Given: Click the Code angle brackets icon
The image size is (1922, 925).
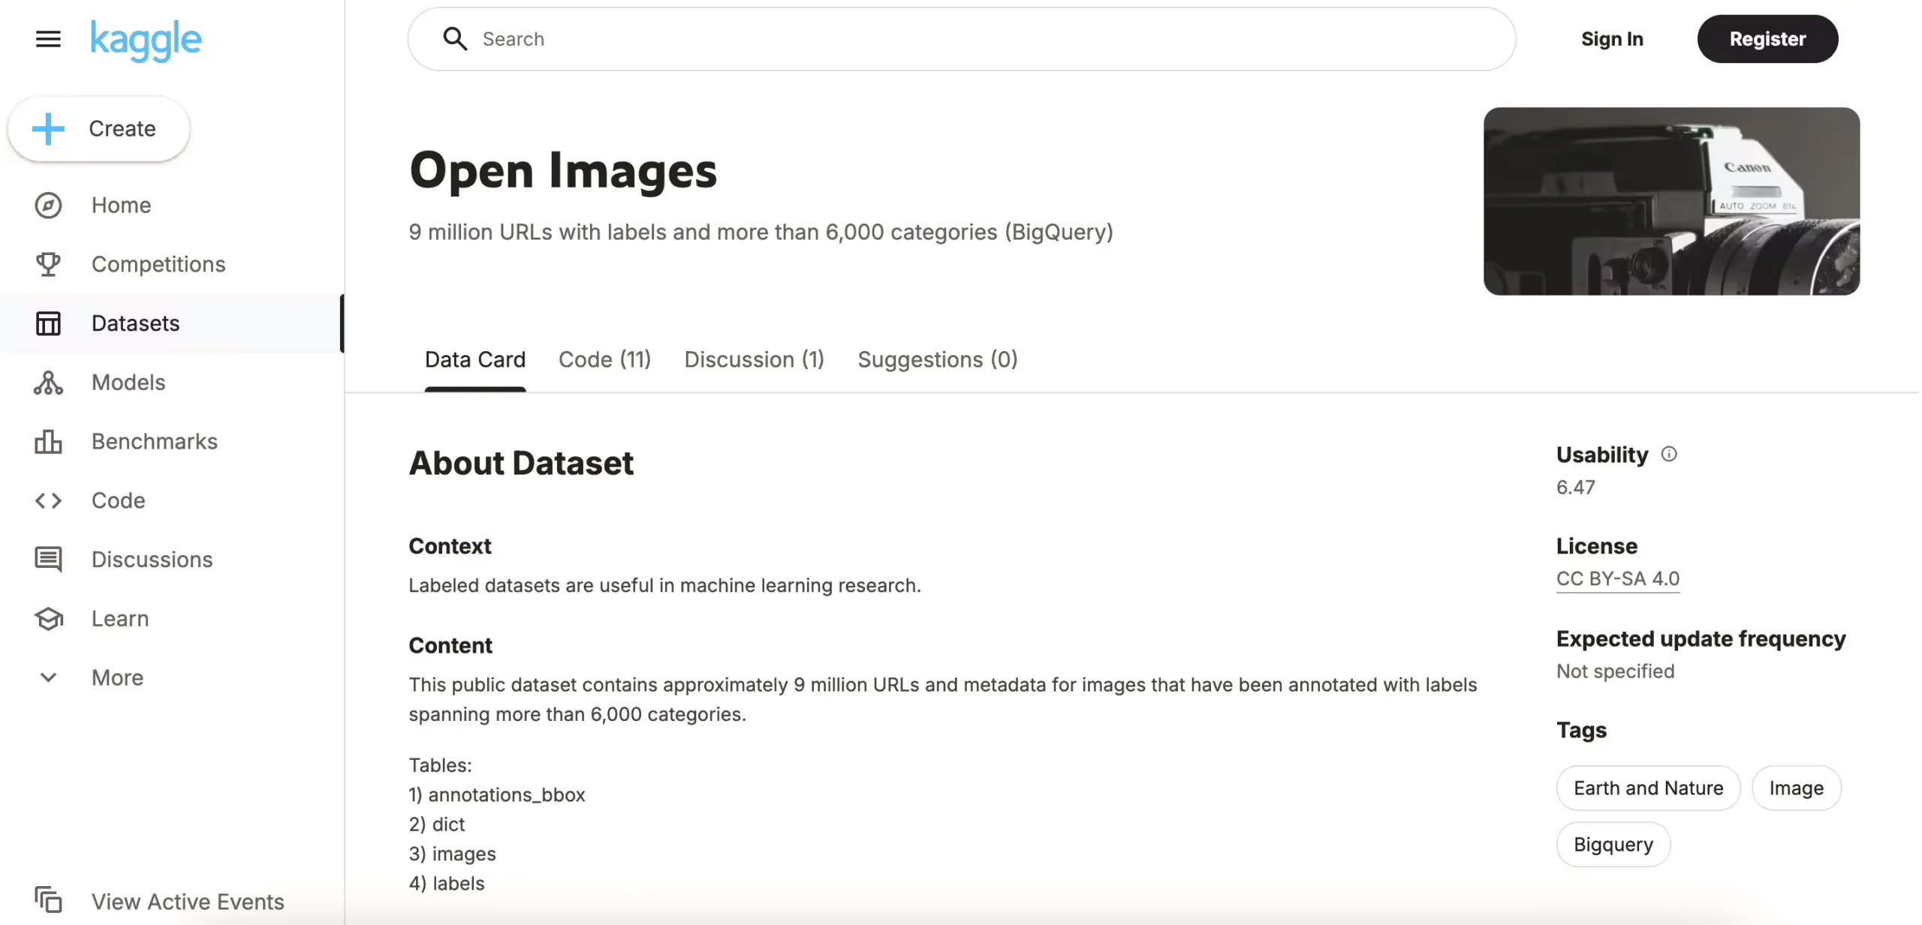Looking at the screenshot, I should pos(48,500).
